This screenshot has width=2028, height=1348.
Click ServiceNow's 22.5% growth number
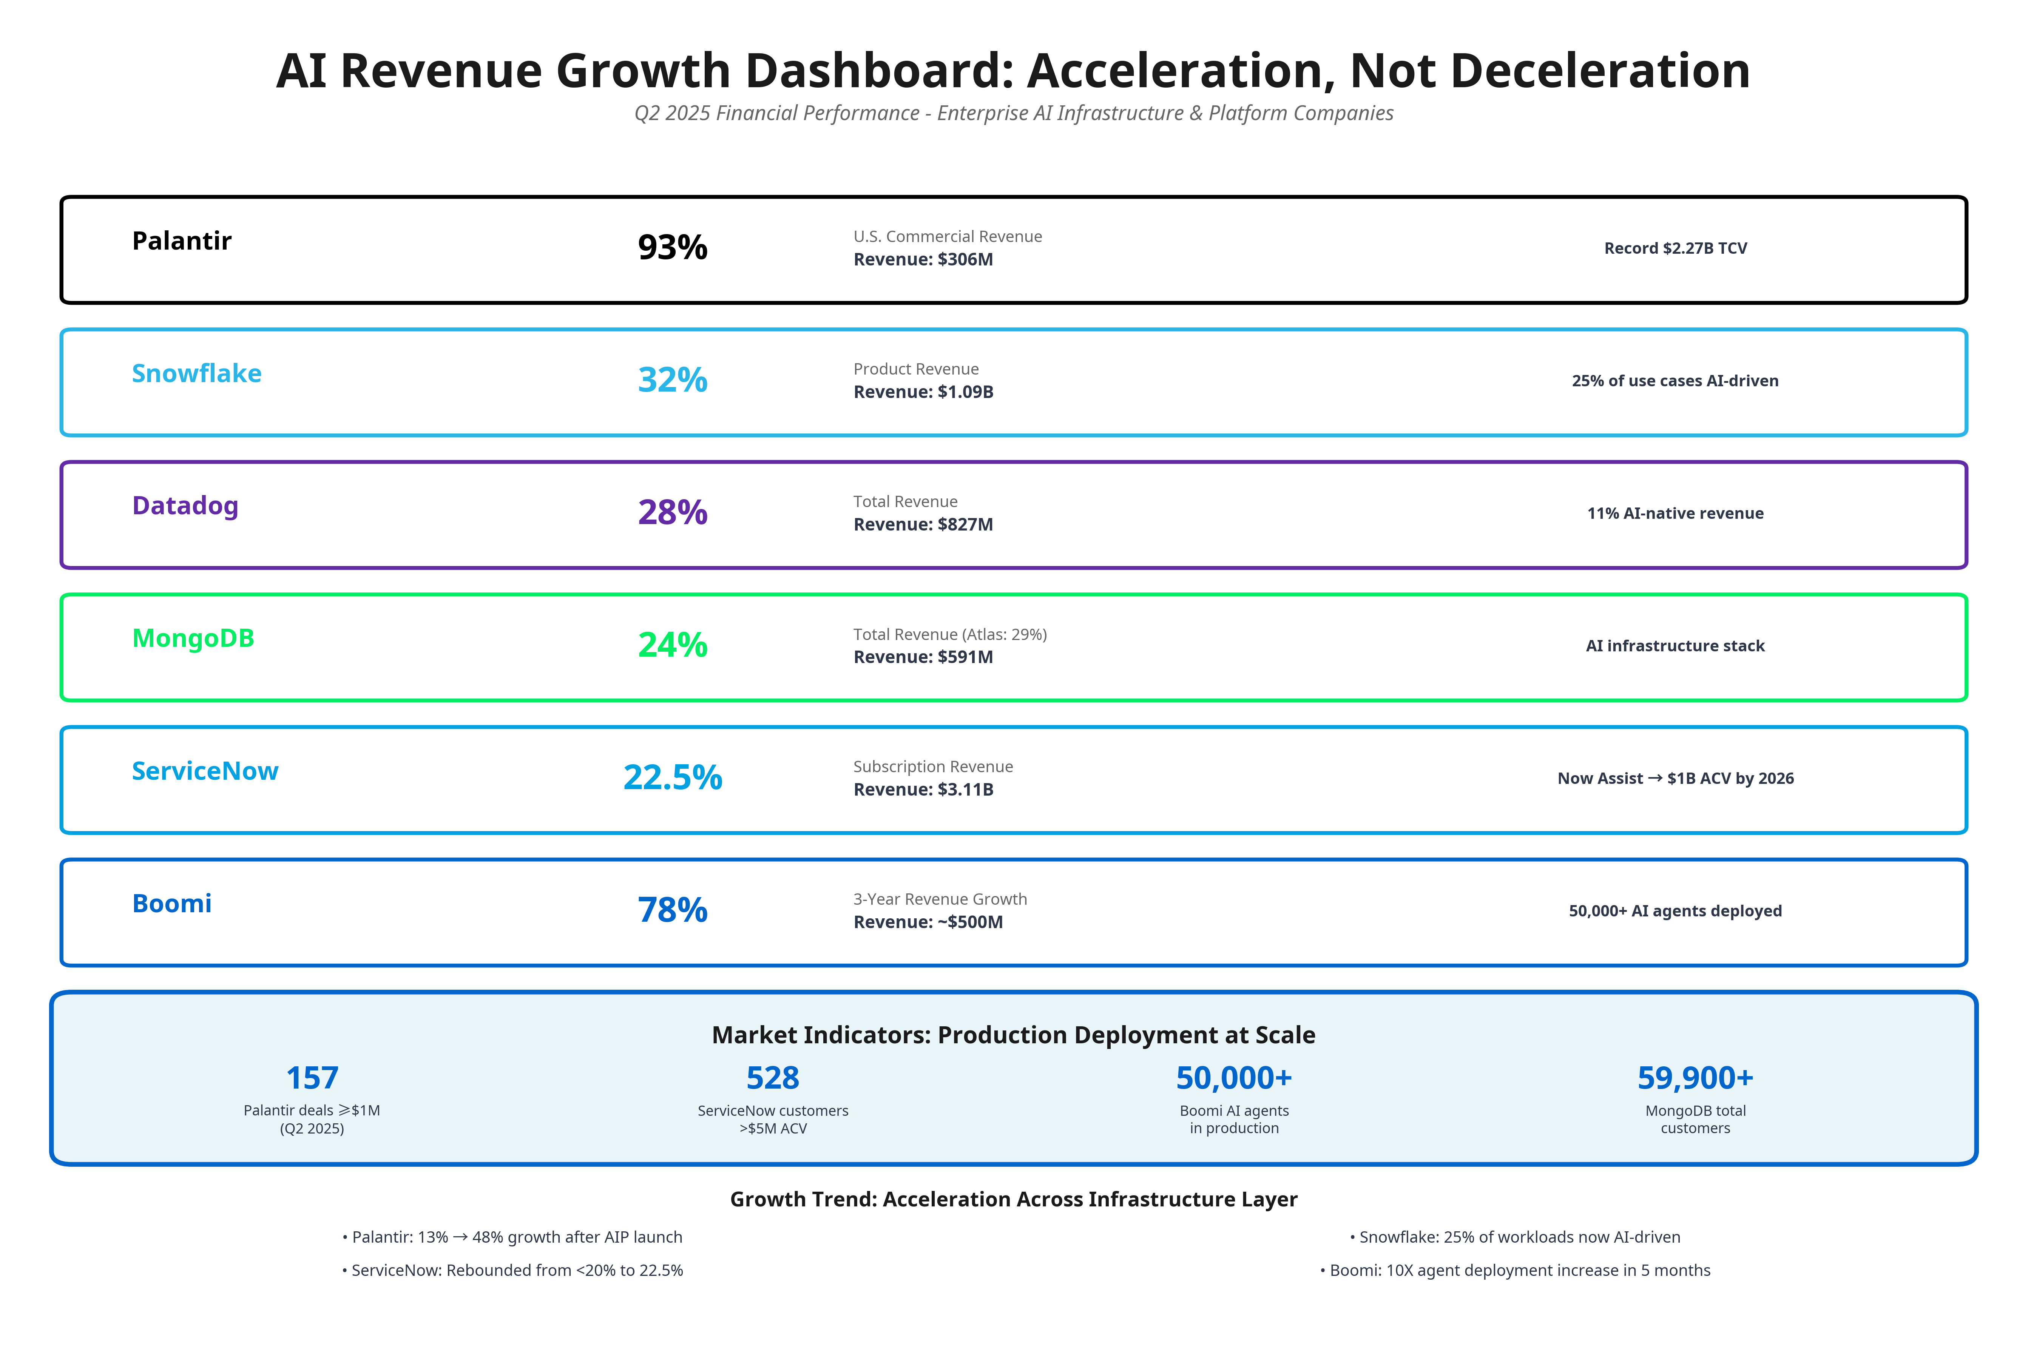(x=672, y=777)
